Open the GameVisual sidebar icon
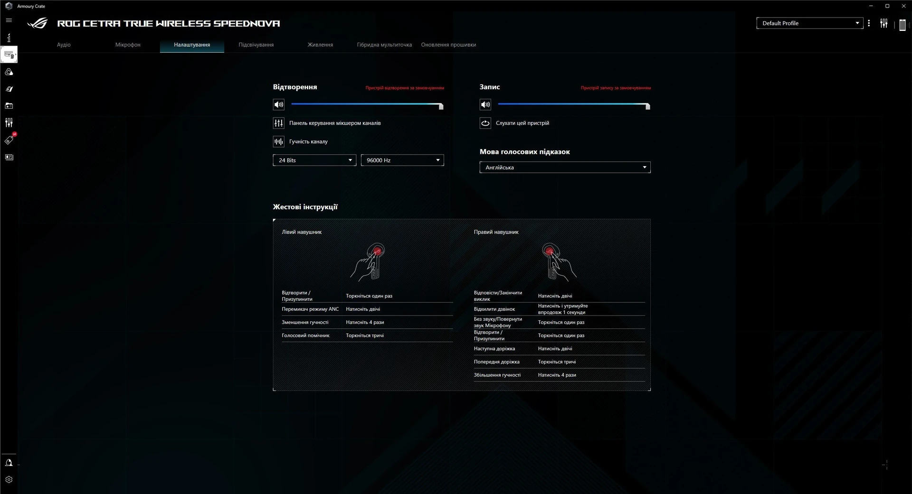 tap(9, 89)
